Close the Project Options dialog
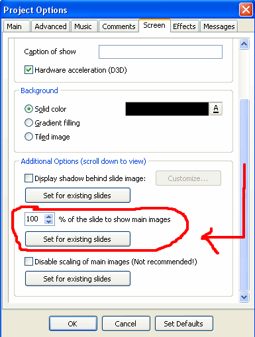Image resolution: width=255 pixels, height=337 pixels. click(x=246, y=10)
